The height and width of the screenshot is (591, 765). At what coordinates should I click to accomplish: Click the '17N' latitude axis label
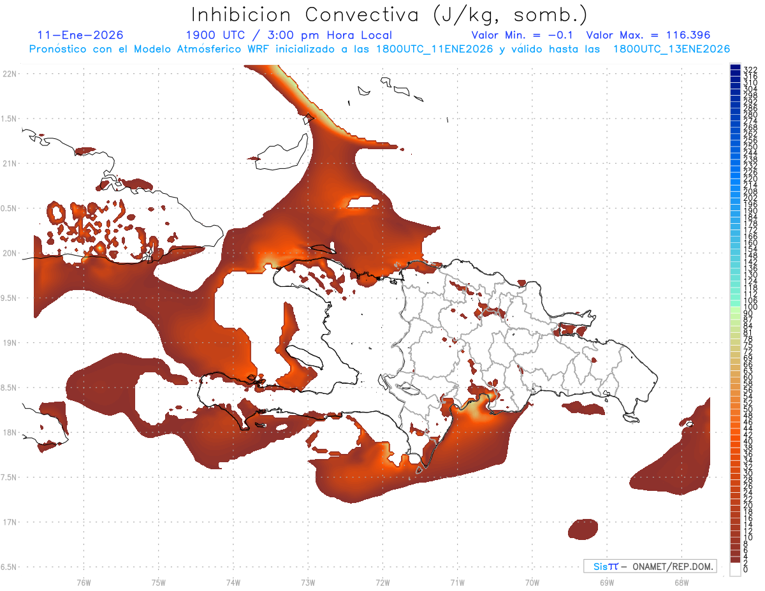tap(10, 522)
